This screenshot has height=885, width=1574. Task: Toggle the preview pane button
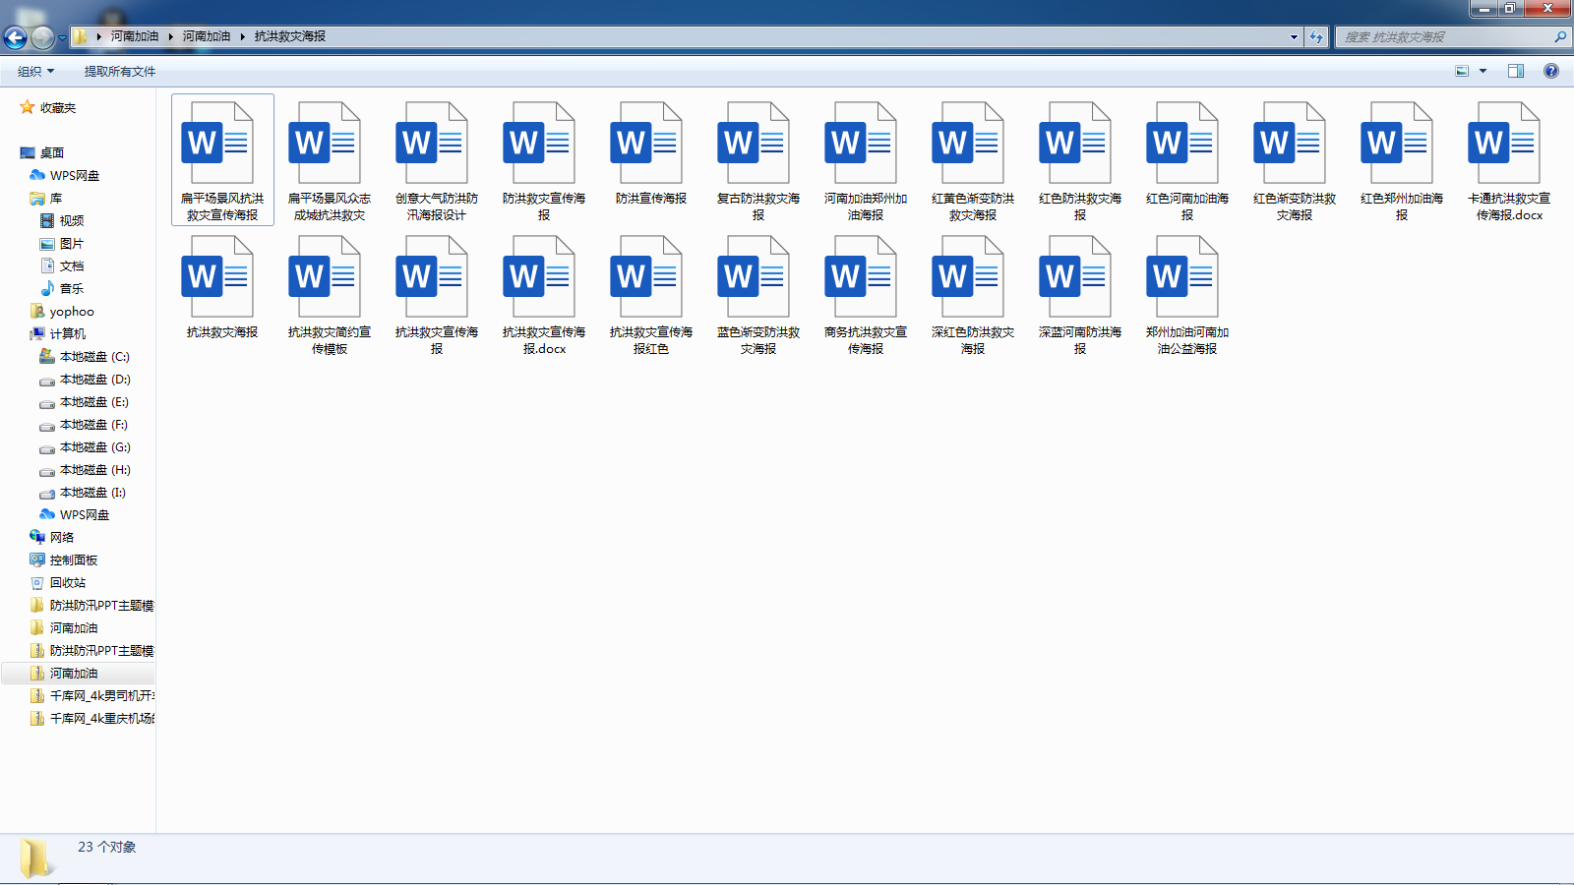coord(1516,71)
